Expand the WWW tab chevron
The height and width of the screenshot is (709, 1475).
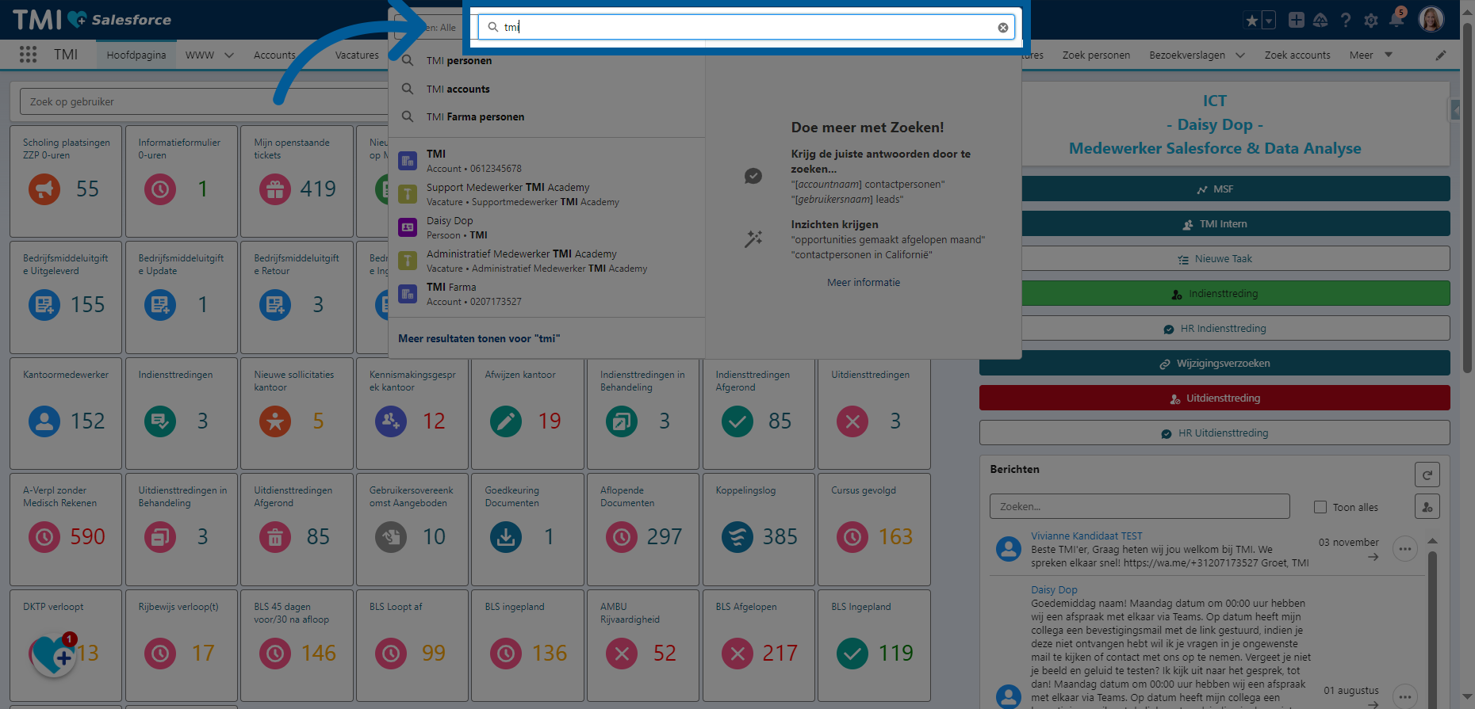click(x=229, y=55)
